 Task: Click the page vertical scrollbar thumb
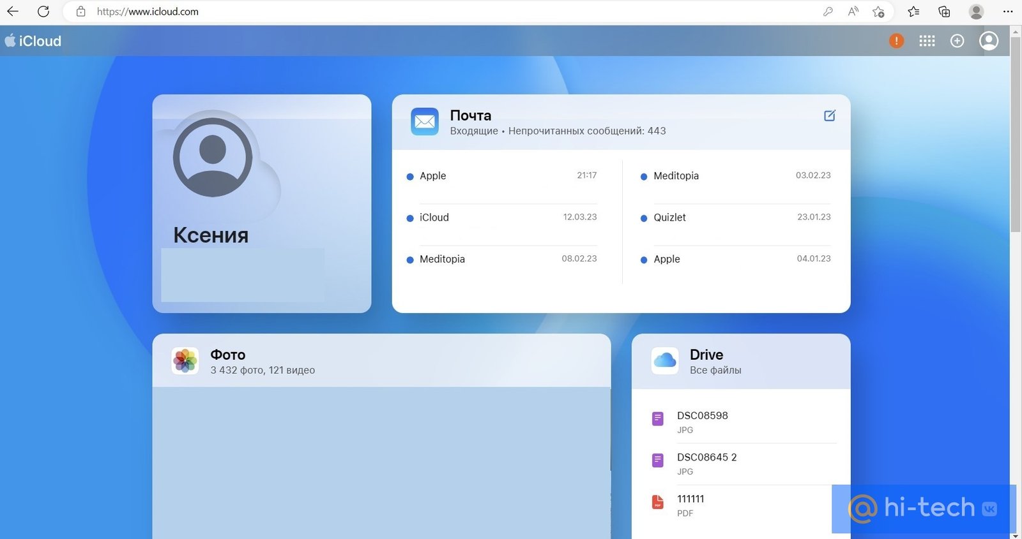tap(1016, 134)
